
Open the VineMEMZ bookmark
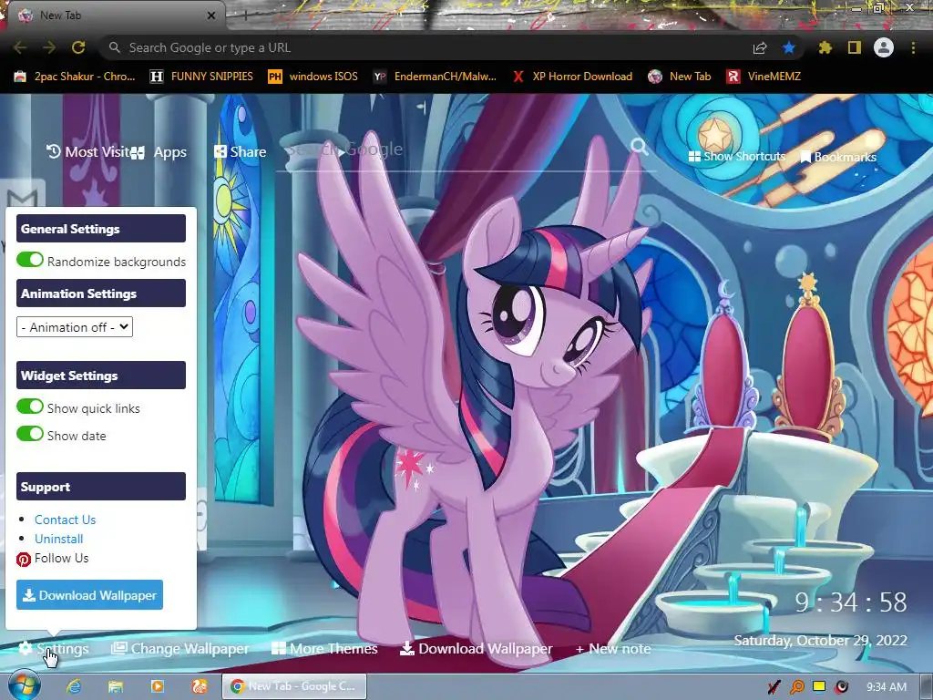pyautogui.click(x=764, y=77)
